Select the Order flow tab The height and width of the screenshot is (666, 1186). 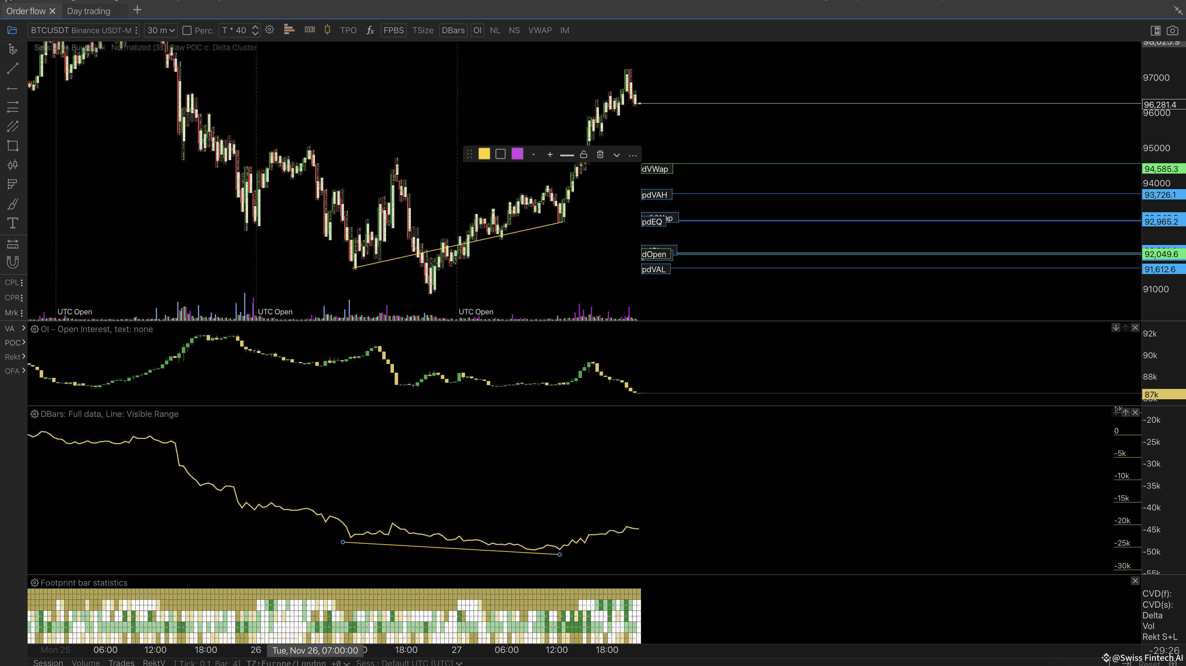[x=26, y=11]
